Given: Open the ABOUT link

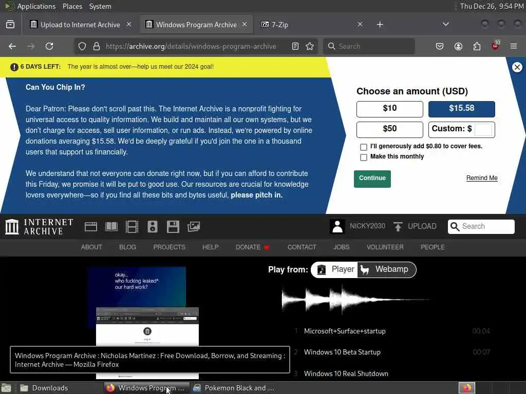Looking at the screenshot, I should 91,247.
